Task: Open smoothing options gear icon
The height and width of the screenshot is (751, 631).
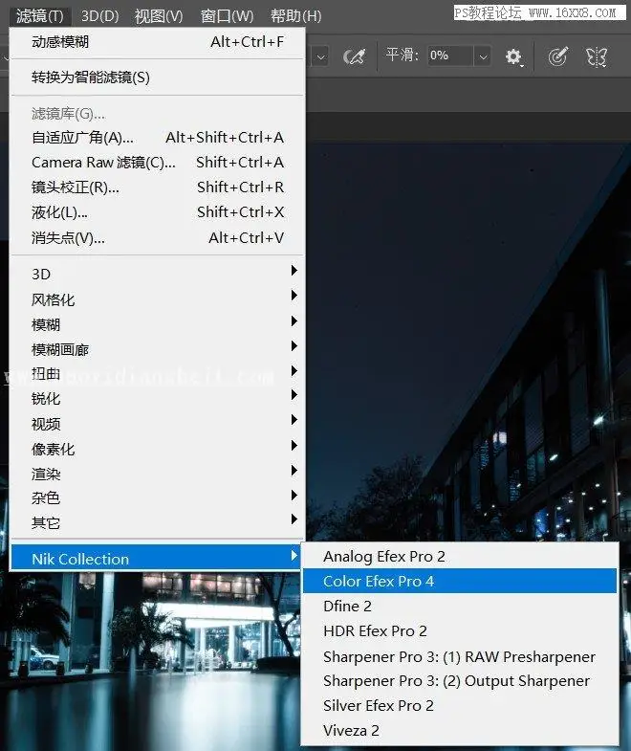Action: (513, 56)
